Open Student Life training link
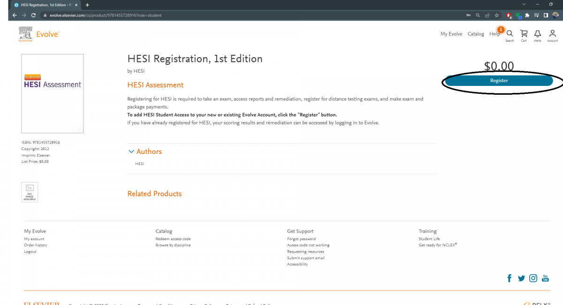The image size is (563, 305). pyautogui.click(x=429, y=239)
